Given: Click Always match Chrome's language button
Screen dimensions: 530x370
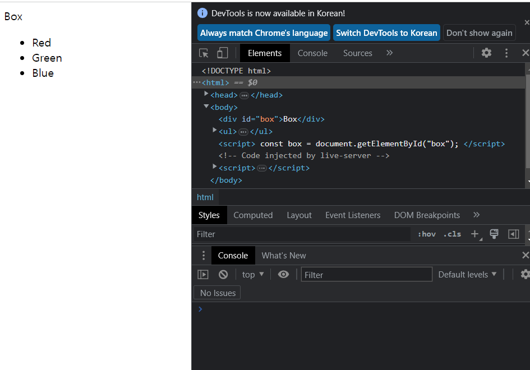Looking at the screenshot, I should click(x=264, y=33).
